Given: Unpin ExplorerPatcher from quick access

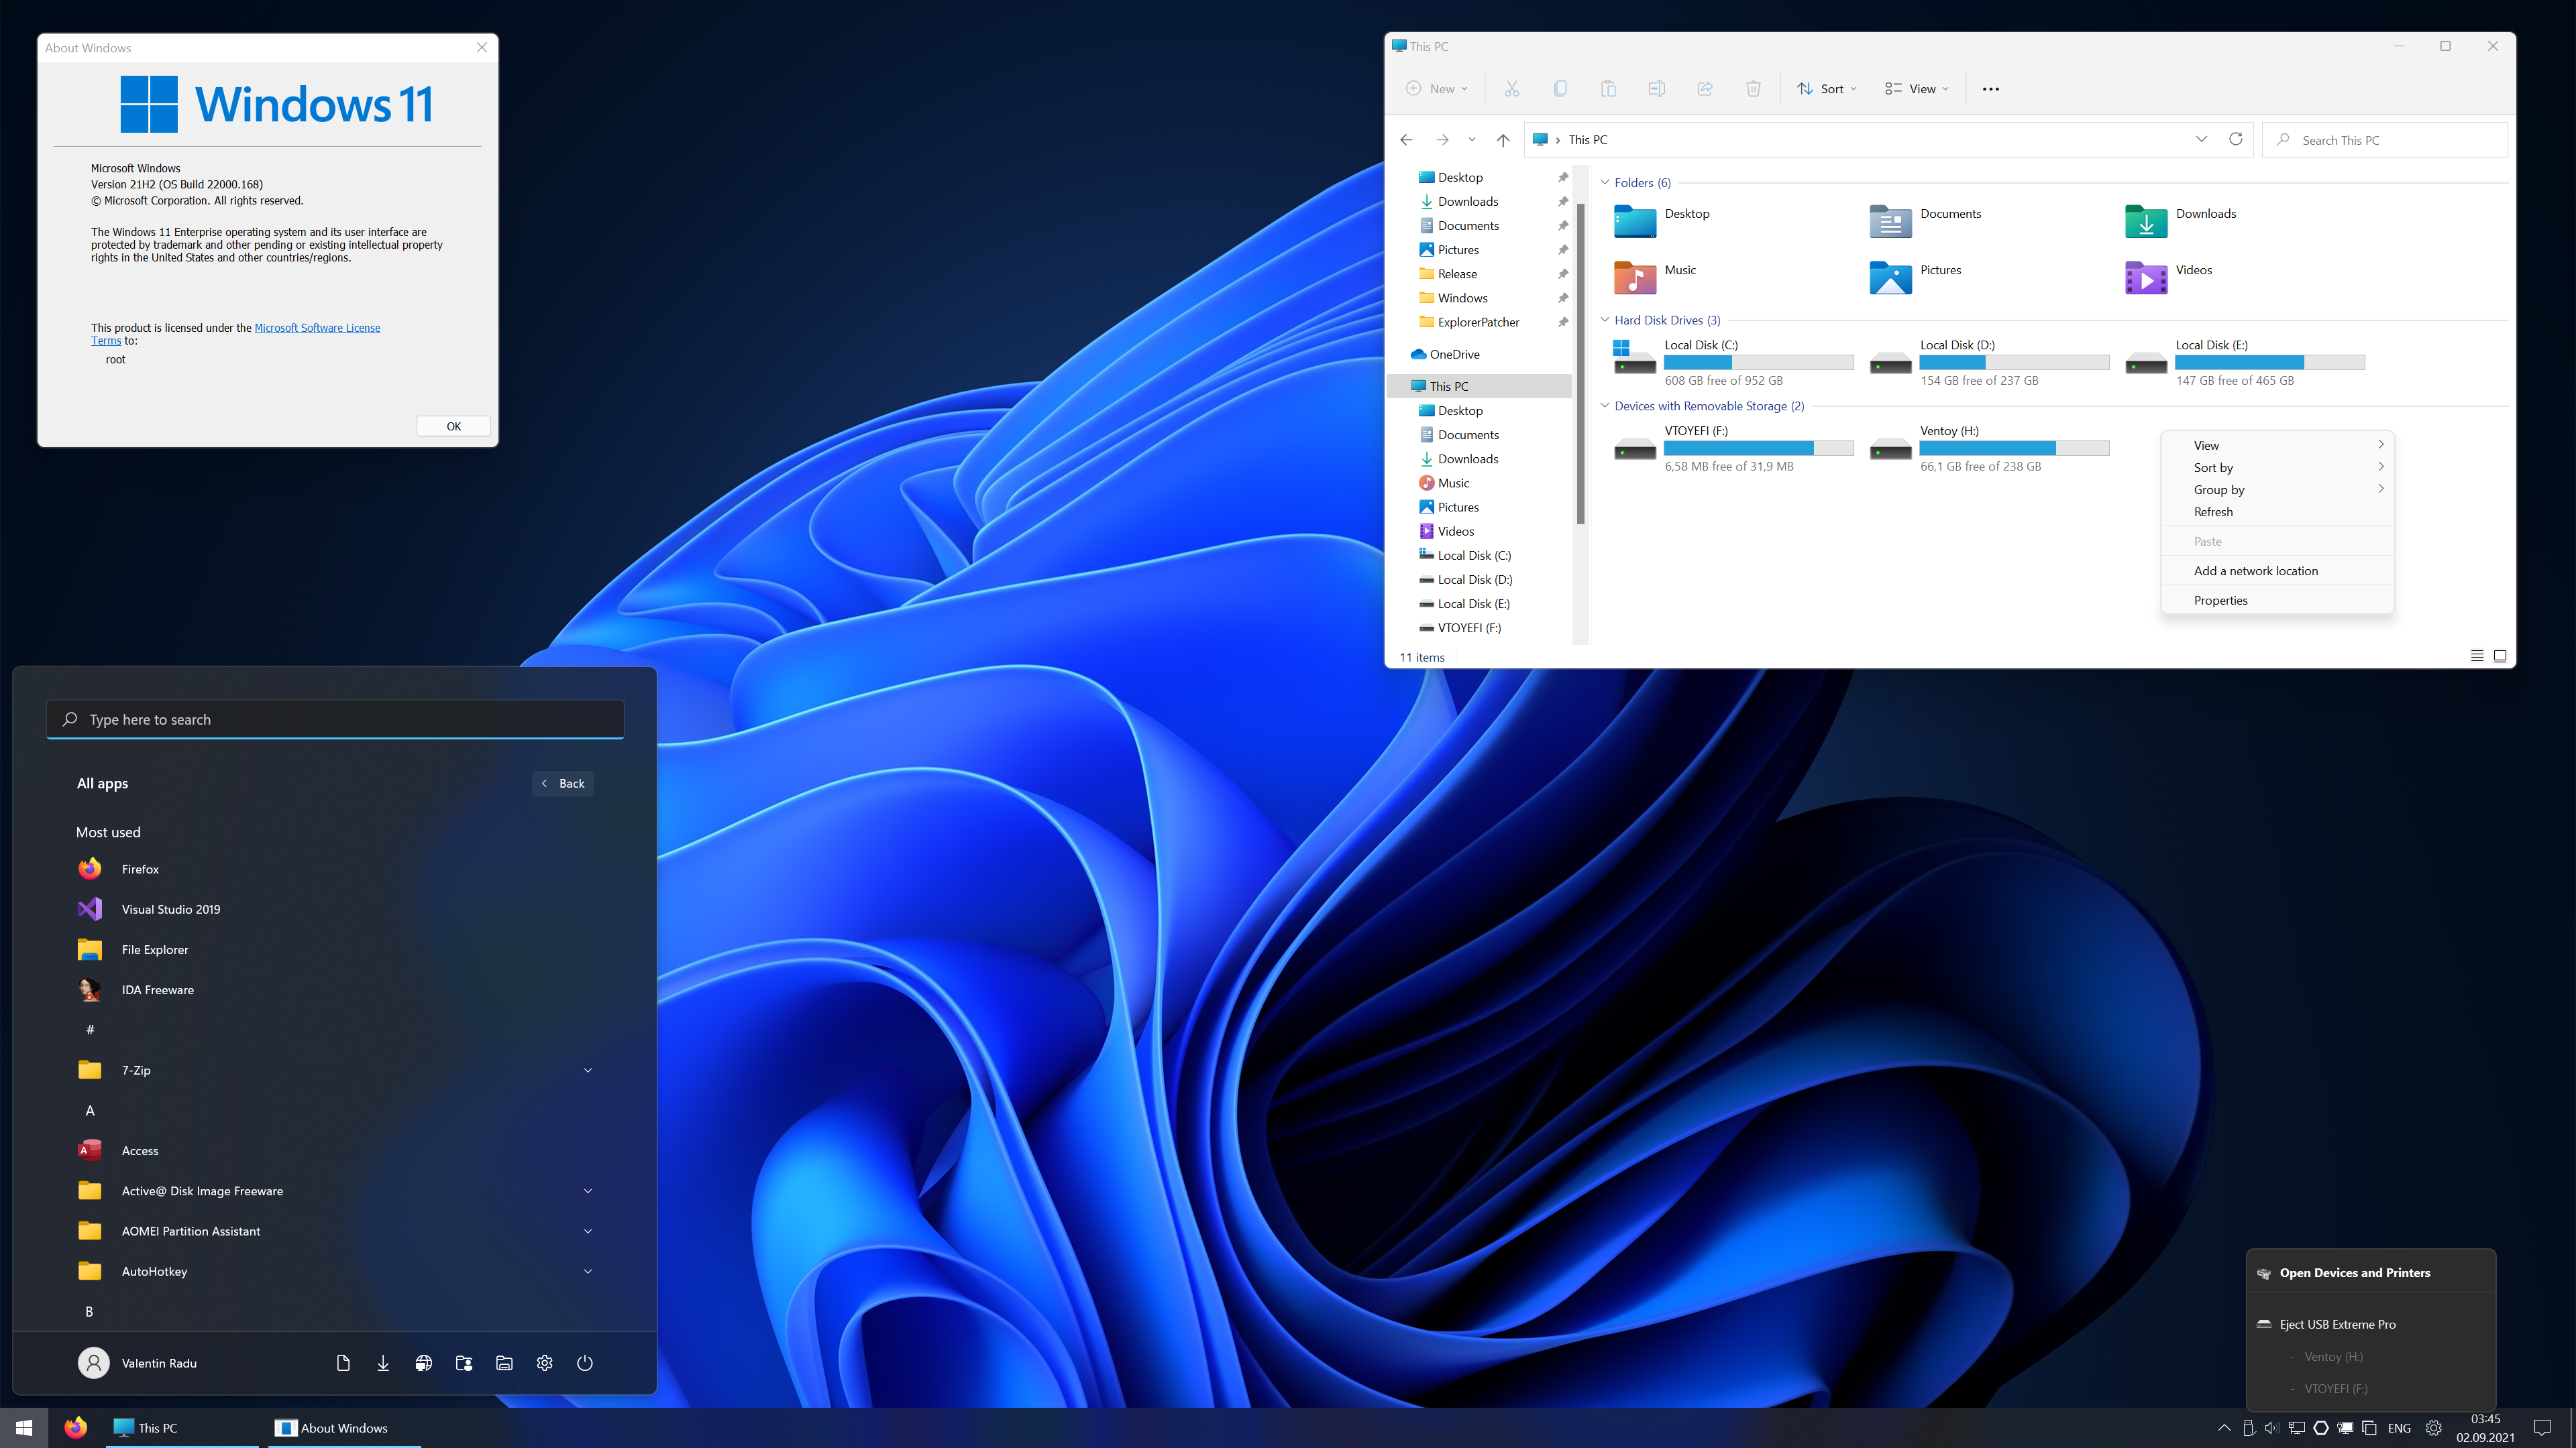Looking at the screenshot, I should (x=1563, y=322).
